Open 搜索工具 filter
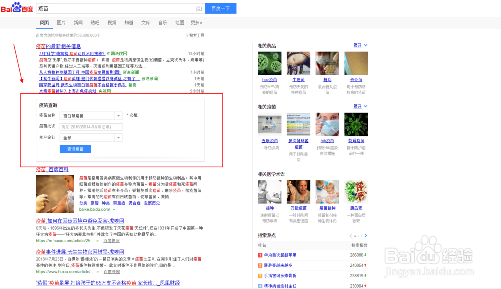Screen dimensions: 501x289 point(195,35)
